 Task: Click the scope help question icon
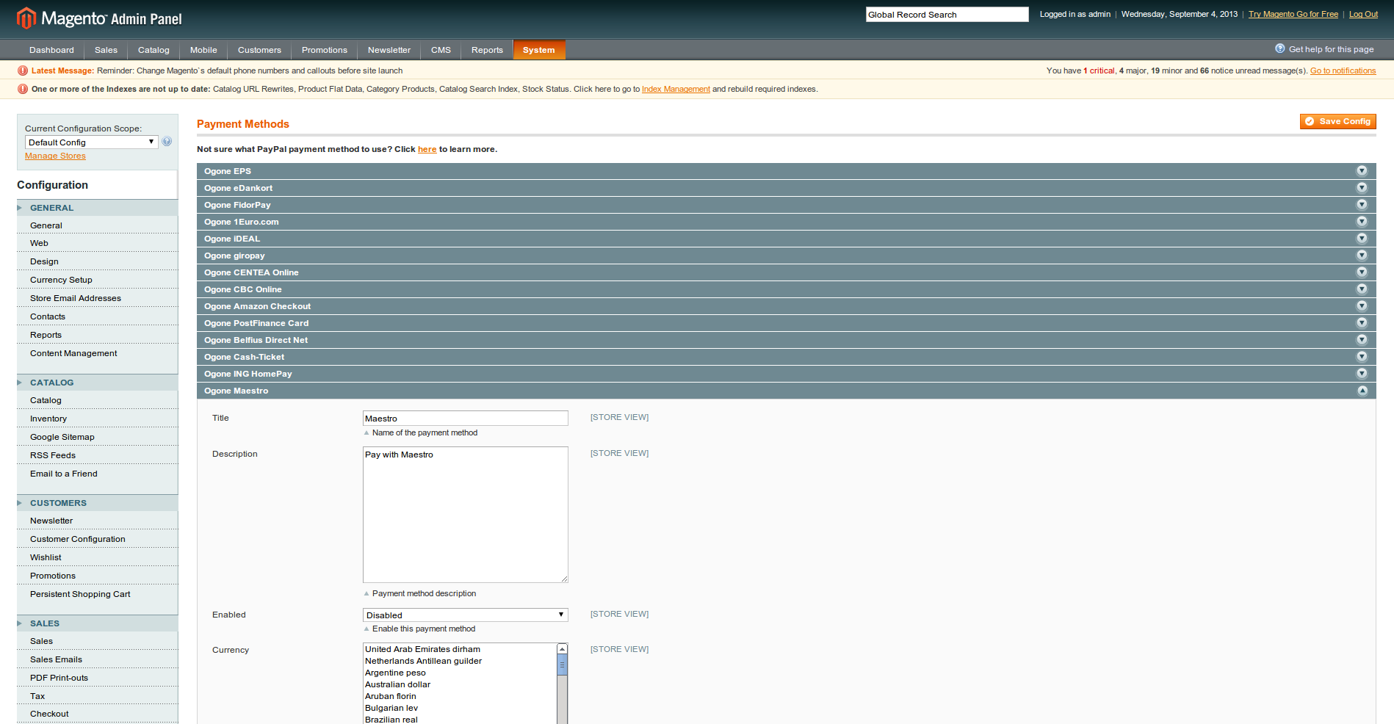[x=167, y=142]
